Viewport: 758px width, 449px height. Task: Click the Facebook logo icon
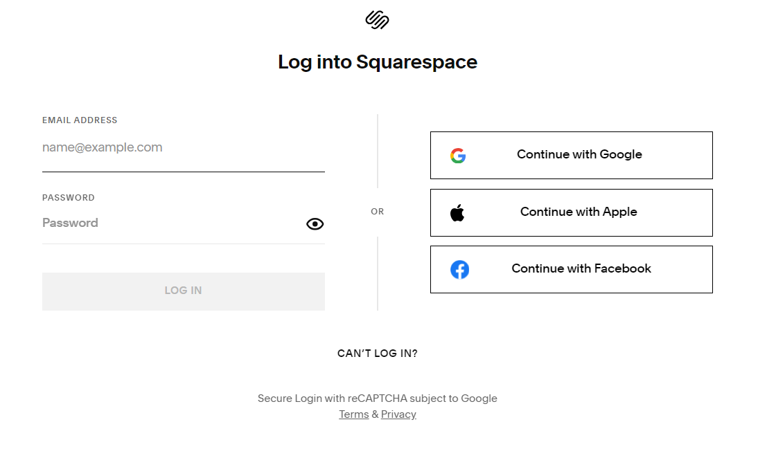coord(459,269)
